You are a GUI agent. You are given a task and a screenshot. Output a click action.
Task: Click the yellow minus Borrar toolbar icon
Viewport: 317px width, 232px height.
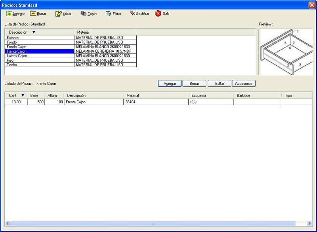point(33,13)
